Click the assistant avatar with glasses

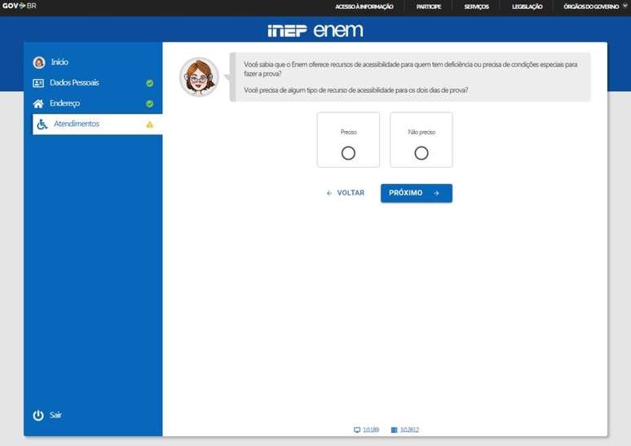pos(199,77)
